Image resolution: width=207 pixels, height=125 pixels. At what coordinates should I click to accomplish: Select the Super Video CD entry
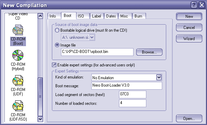point(18,16)
